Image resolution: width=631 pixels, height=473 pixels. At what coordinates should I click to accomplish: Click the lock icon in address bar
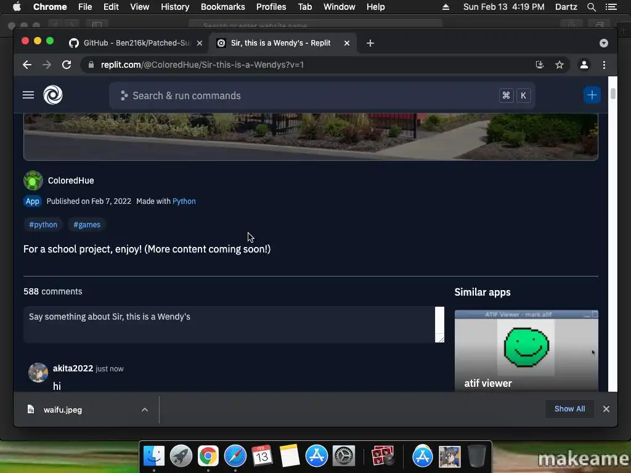[x=91, y=65]
